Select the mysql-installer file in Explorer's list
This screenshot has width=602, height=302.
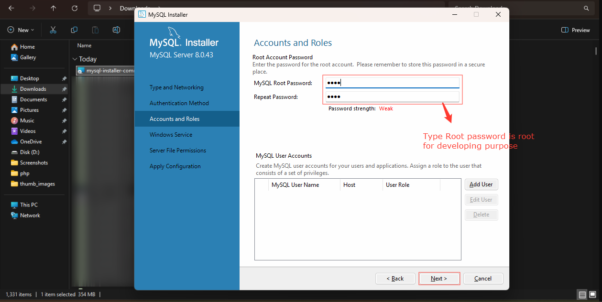pos(106,71)
